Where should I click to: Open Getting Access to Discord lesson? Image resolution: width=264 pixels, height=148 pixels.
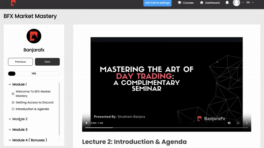(34, 102)
